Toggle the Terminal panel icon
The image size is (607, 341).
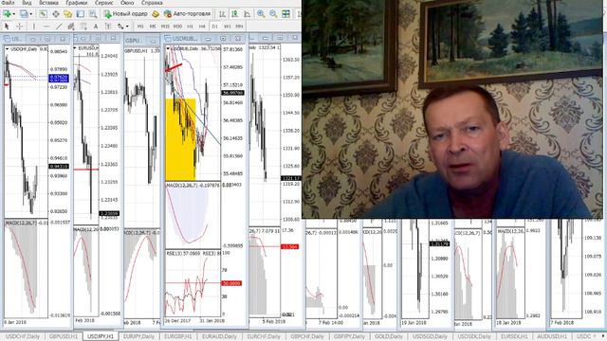81,14
